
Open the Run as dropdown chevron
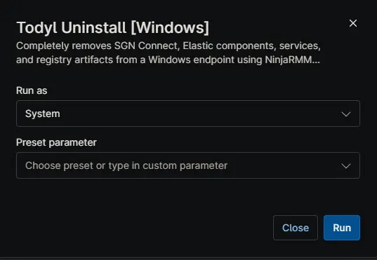pyautogui.click(x=346, y=114)
